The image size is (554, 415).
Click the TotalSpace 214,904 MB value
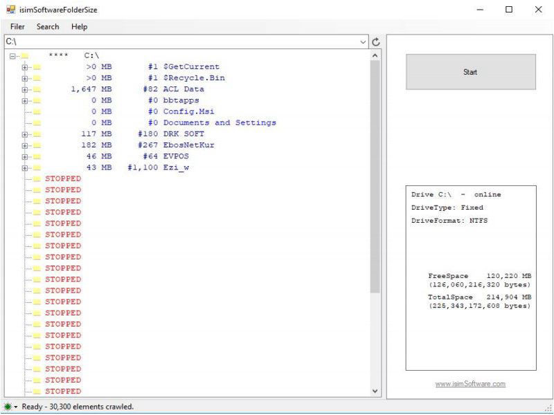[x=509, y=297]
